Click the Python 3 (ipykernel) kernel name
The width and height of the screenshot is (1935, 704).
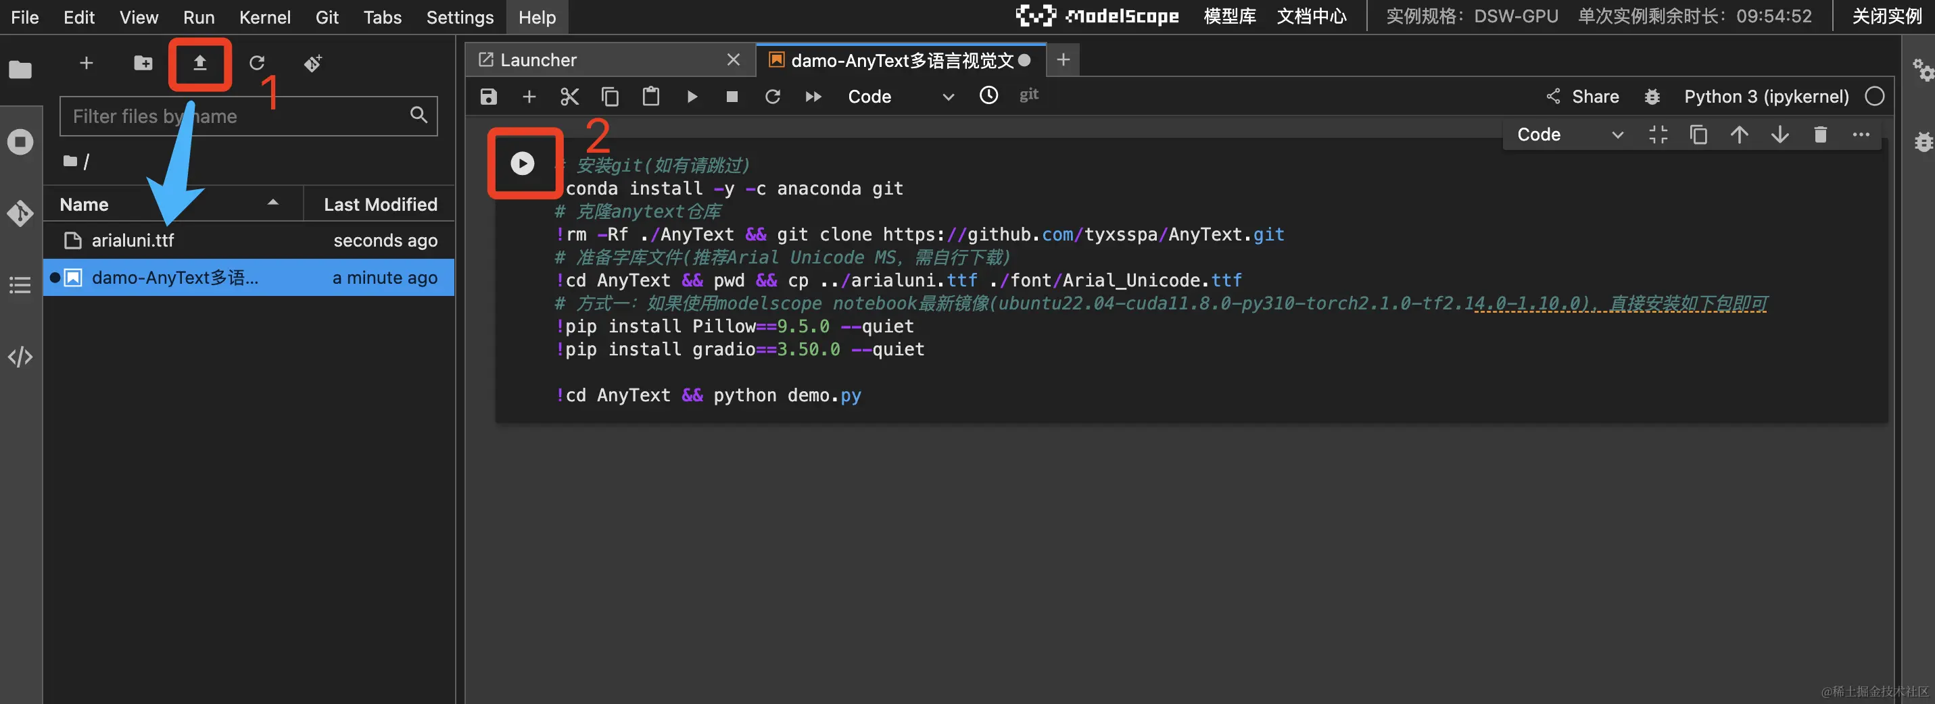click(x=1766, y=96)
